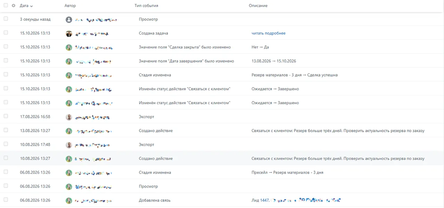
Task: Click the author avatar in the 10.08.2026 13:27 row
Action: [x=69, y=159]
